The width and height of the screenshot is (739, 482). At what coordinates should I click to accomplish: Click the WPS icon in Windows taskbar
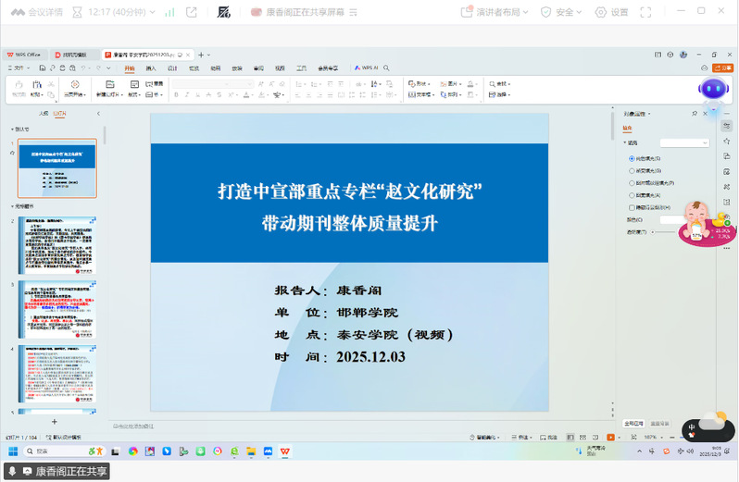[284, 451]
